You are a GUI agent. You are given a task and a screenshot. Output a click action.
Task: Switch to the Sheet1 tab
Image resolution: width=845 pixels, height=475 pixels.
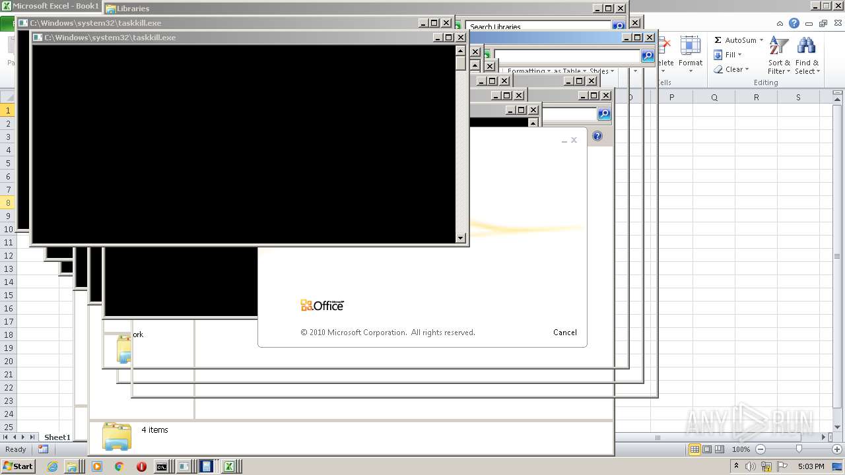pyautogui.click(x=57, y=437)
